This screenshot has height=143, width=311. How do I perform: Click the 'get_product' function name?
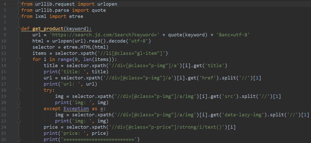click(x=48, y=29)
